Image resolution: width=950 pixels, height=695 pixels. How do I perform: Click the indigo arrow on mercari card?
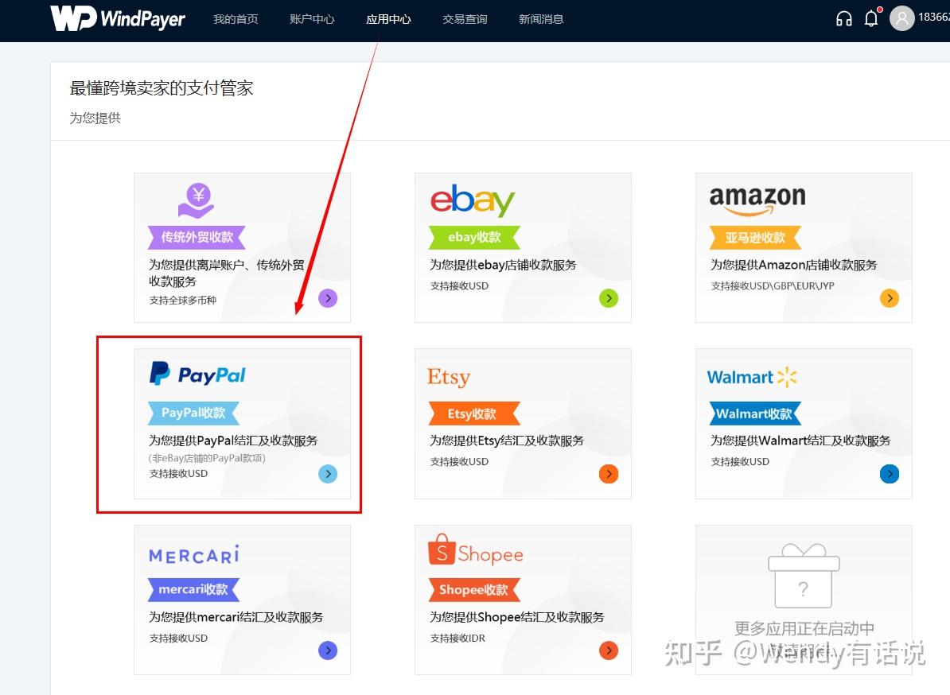[328, 650]
